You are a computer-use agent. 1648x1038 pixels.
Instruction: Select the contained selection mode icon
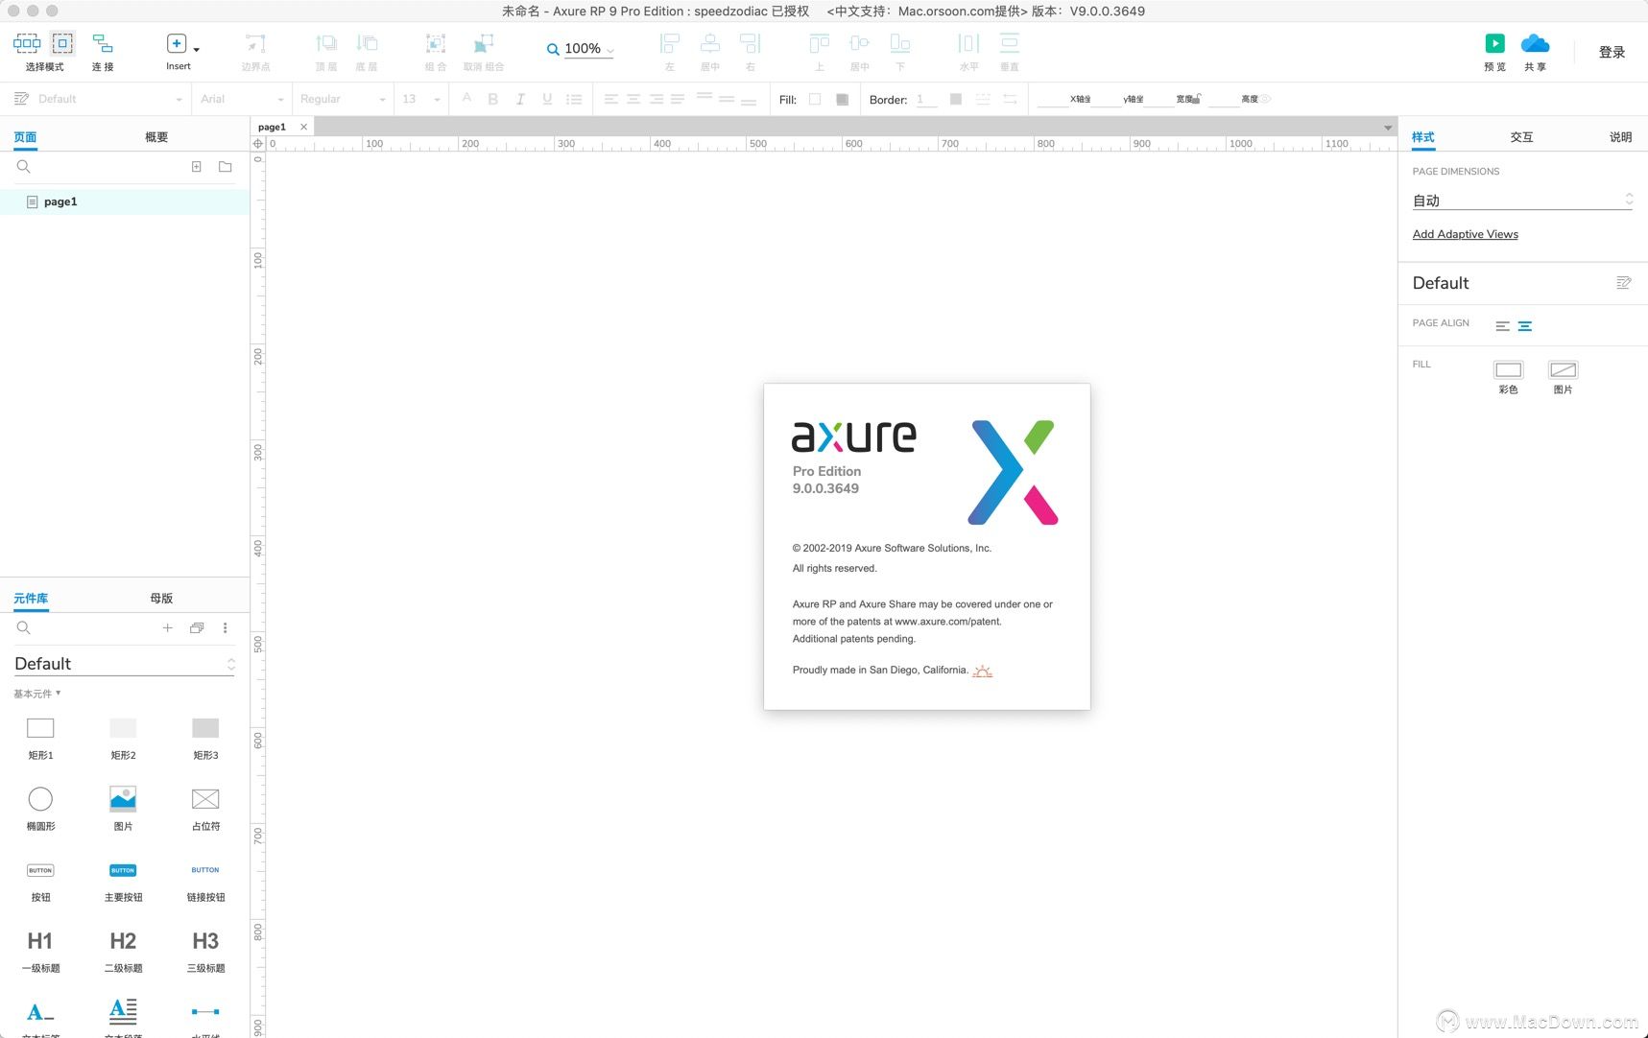point(62,43)
